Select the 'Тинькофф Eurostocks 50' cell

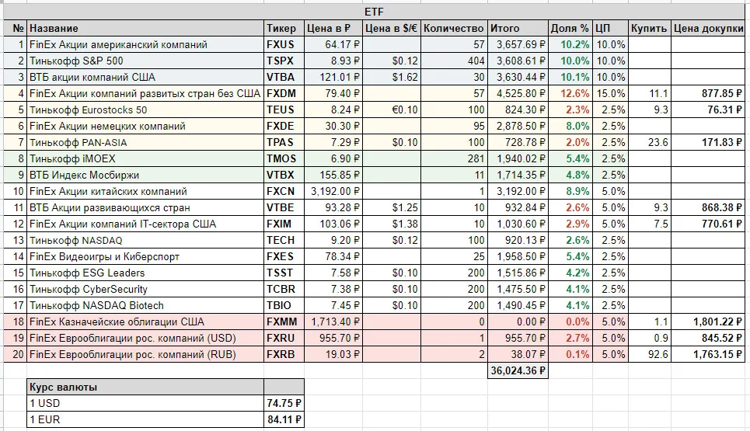[145, 109]
